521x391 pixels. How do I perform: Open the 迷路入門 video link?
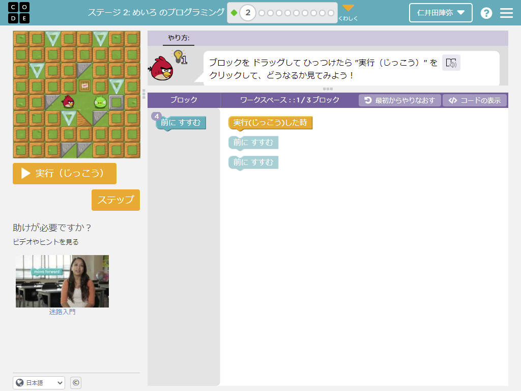(x=62, y=312)
